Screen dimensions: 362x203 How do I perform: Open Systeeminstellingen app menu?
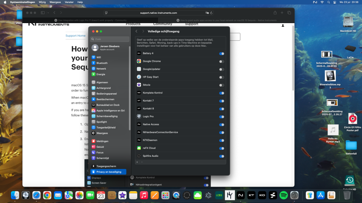coord(22,2)
